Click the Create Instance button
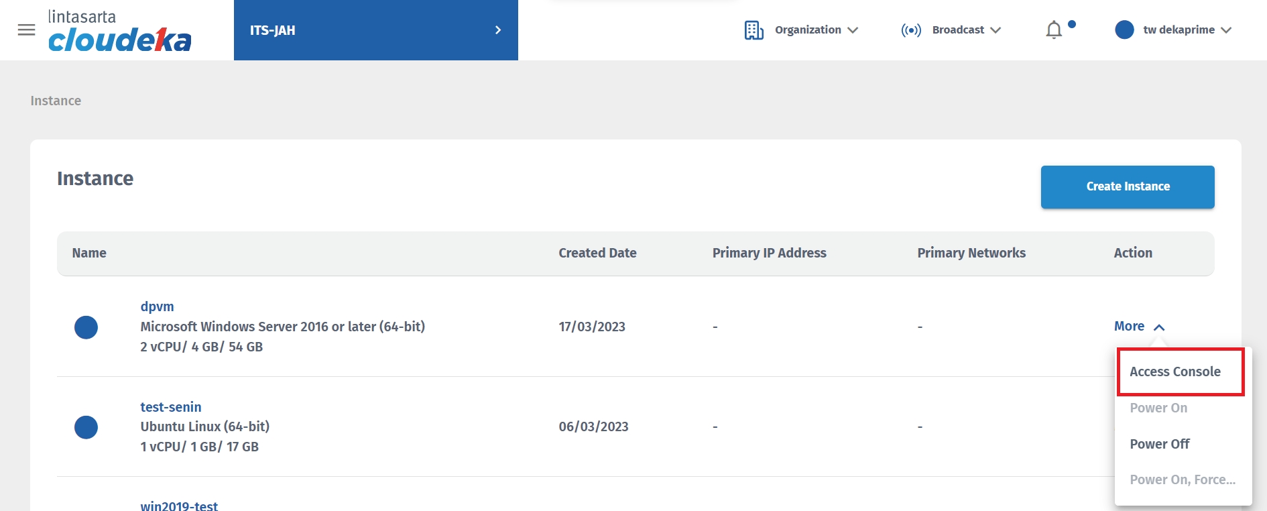The image size is (1267, 511). pyautogui.click(x=1128, y=186)
